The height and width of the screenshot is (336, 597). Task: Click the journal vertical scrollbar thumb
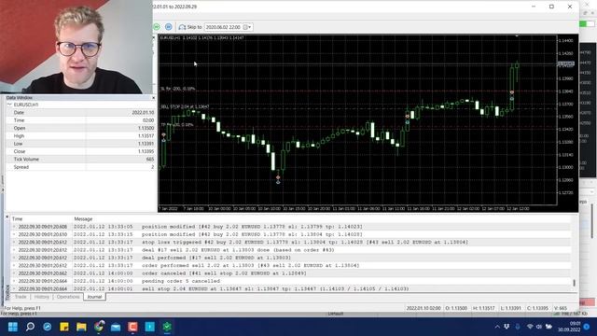point(575,283)
